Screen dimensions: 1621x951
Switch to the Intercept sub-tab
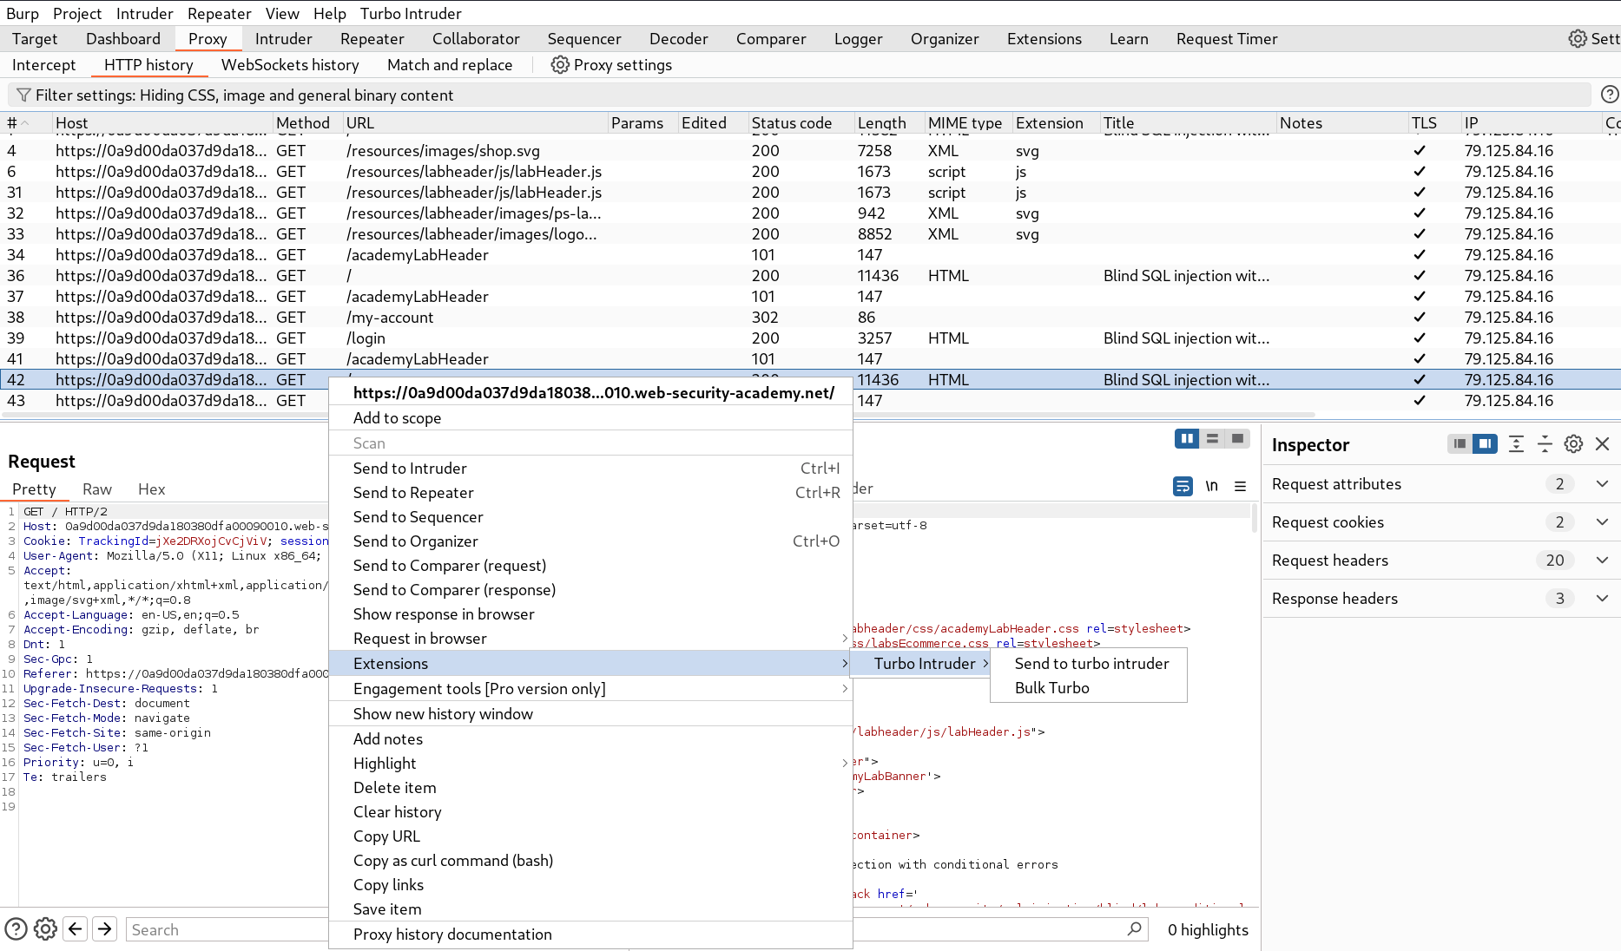pyautogui.click(x=43, y=65)
